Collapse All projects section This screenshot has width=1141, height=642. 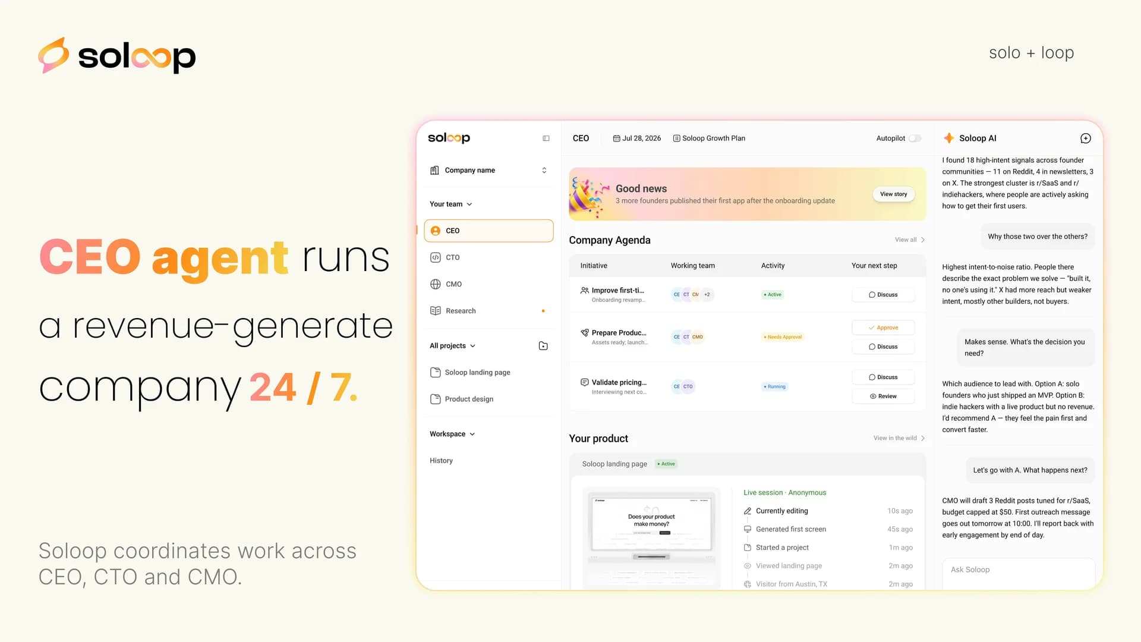(453, 346)
